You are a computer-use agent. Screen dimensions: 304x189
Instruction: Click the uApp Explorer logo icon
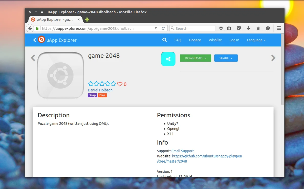41,40
